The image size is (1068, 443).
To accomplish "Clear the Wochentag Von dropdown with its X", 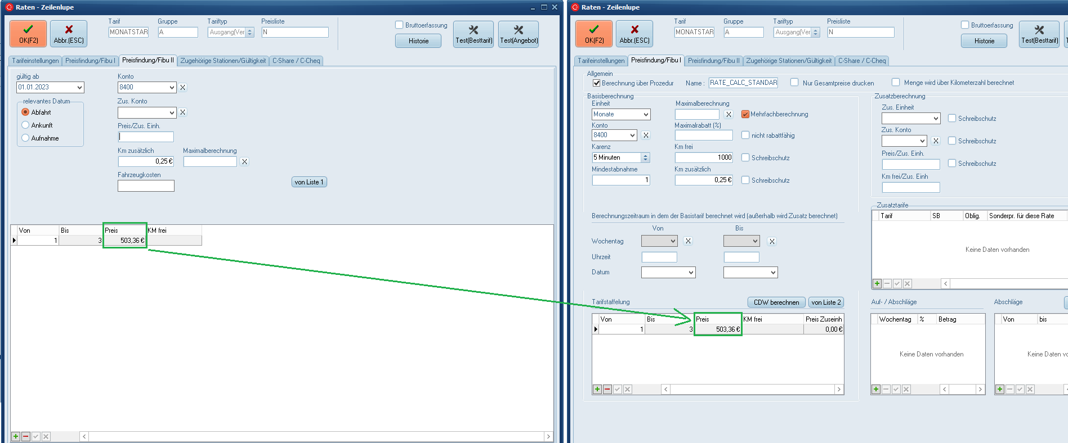I will [x=688, y=241].
